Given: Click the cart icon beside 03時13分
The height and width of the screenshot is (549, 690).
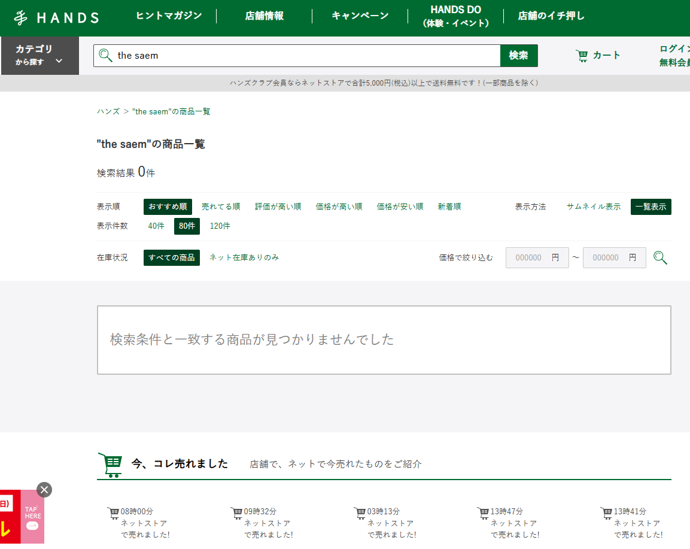Looking at the screenshot, I should (x=360, y=513).
